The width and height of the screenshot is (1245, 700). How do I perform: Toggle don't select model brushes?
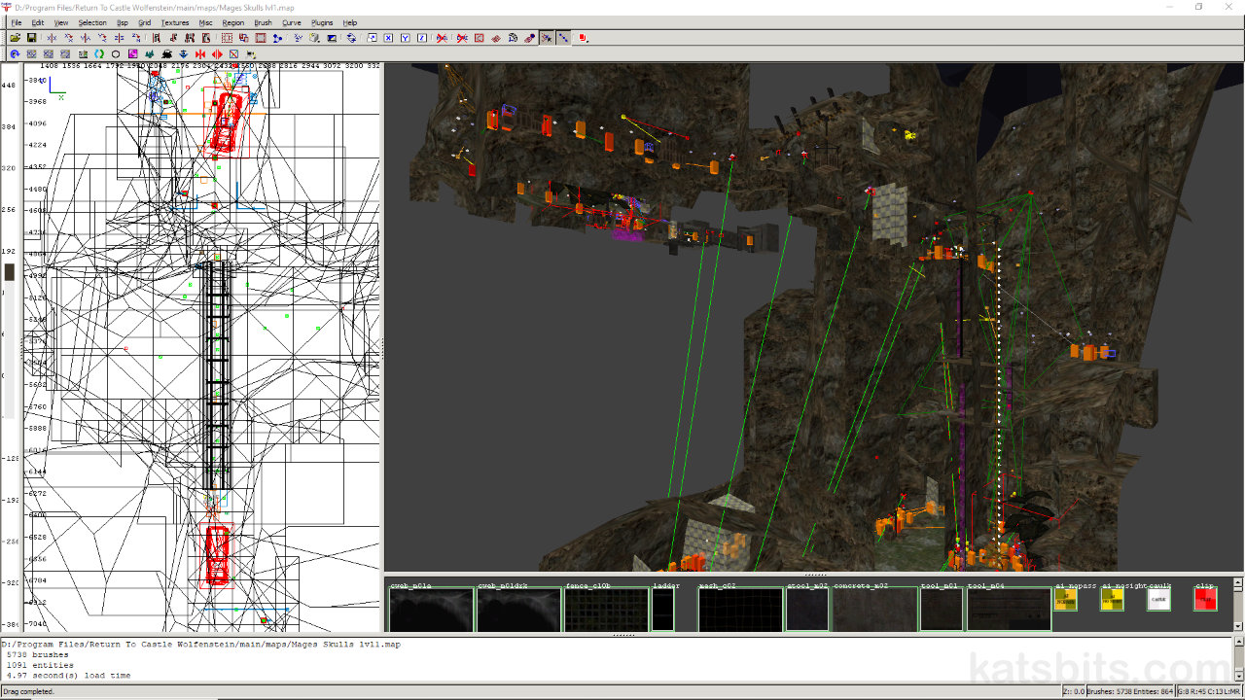point(442,38)
